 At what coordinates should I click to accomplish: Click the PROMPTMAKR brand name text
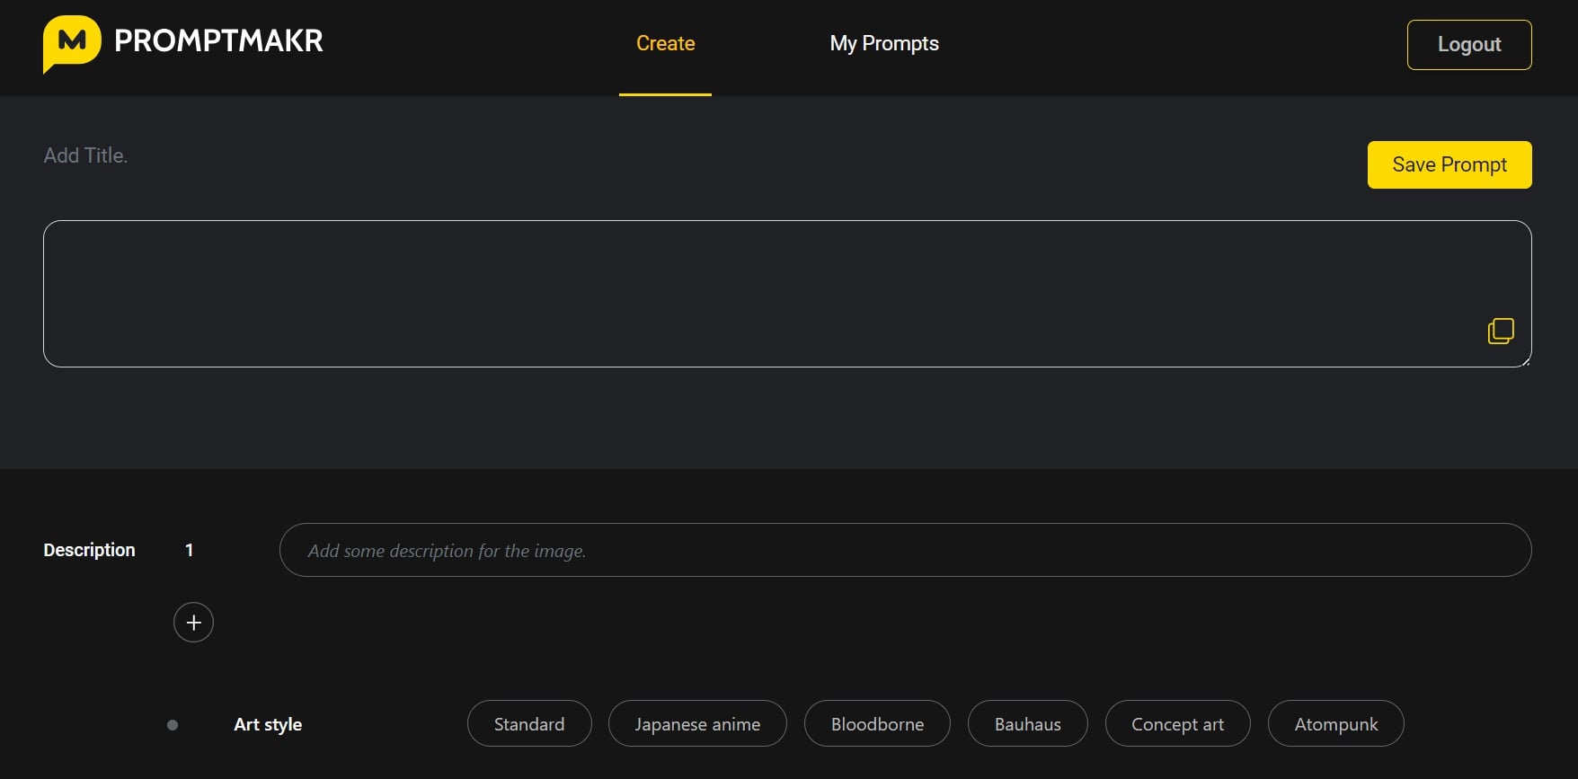(x=218, y=41)
